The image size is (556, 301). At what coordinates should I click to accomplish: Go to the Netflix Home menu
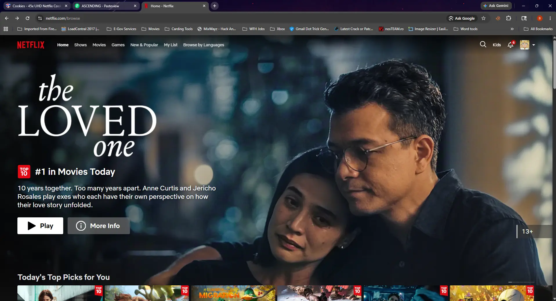tap(63, 45)
